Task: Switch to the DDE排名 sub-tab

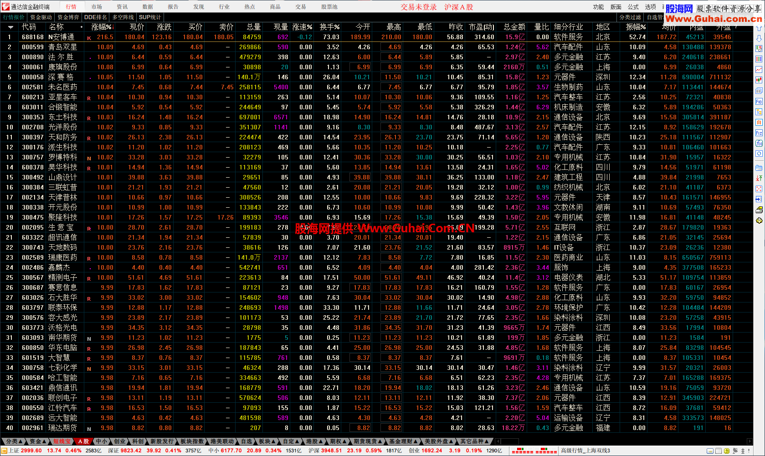Action: 96,17
